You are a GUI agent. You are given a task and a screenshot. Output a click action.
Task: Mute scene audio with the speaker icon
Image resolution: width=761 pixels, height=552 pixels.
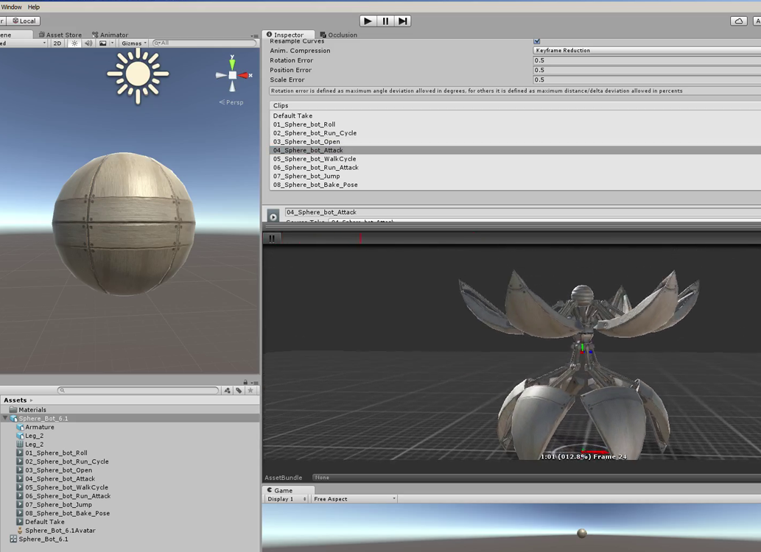tap(88, 43)
